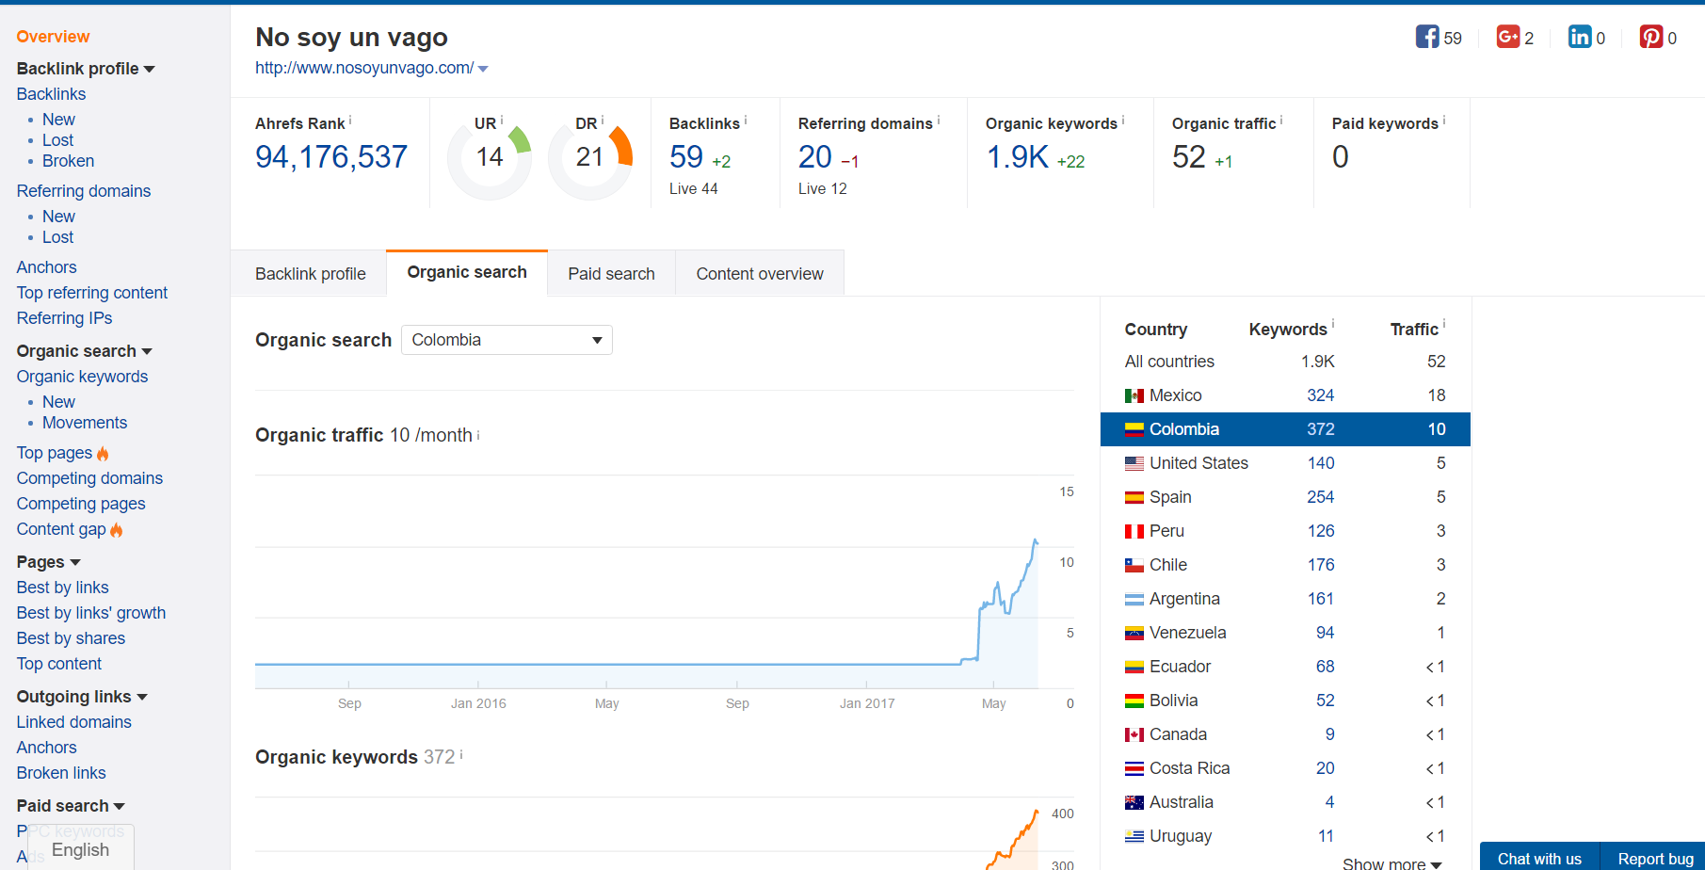
Task: Click the Facebook share count icon
Action: click(1427, 37)
